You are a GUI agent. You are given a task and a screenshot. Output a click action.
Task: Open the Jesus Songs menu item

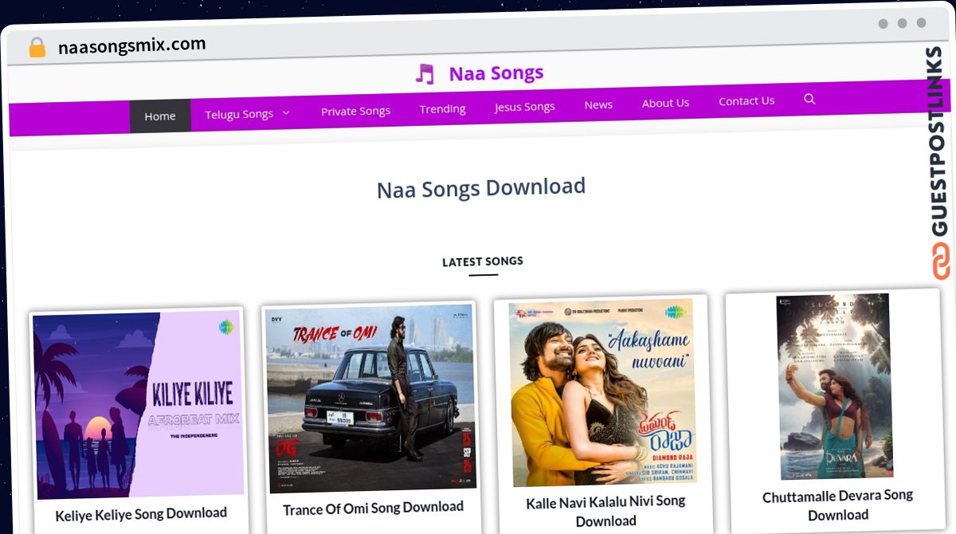coord(524,106)
